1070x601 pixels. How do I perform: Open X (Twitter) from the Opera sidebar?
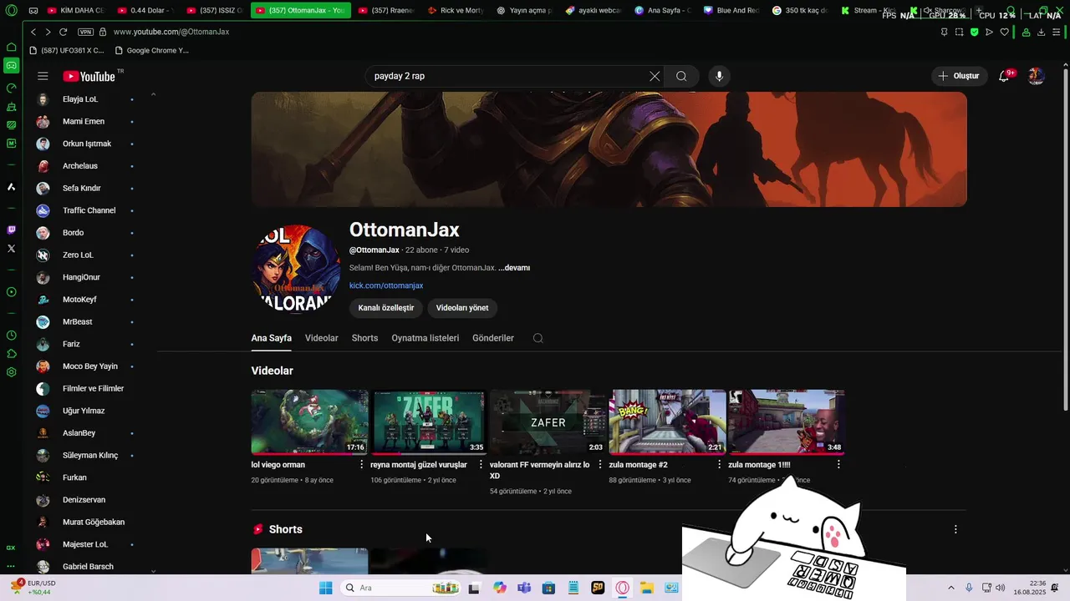point(11,249)
